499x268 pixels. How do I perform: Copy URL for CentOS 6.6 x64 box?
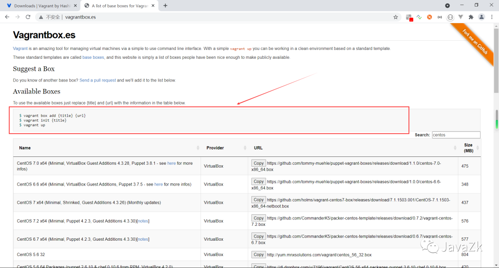258,181
